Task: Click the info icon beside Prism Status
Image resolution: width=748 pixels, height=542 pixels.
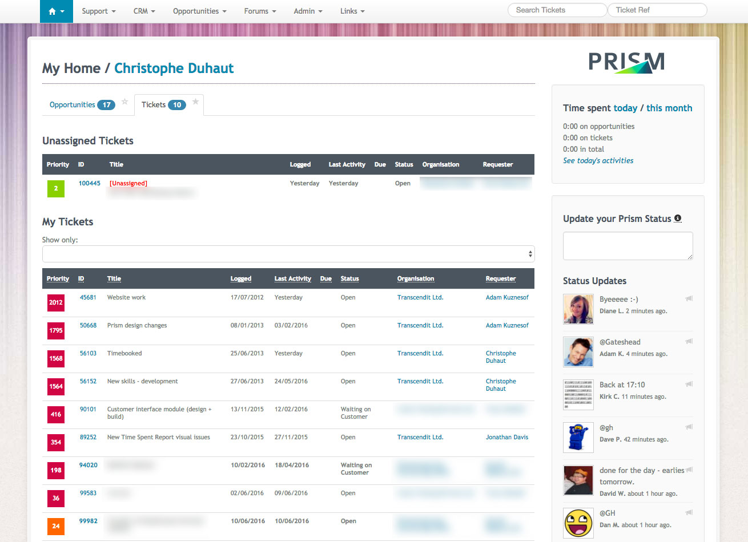Action: (678, 219)
